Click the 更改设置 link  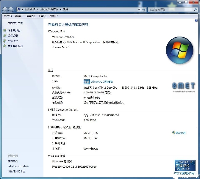tap(180, 133)
